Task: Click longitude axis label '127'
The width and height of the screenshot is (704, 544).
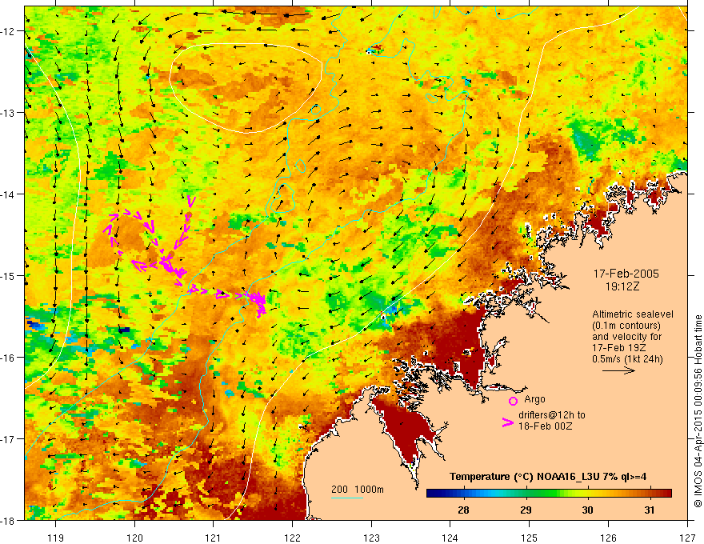Action: pos(687,538)
